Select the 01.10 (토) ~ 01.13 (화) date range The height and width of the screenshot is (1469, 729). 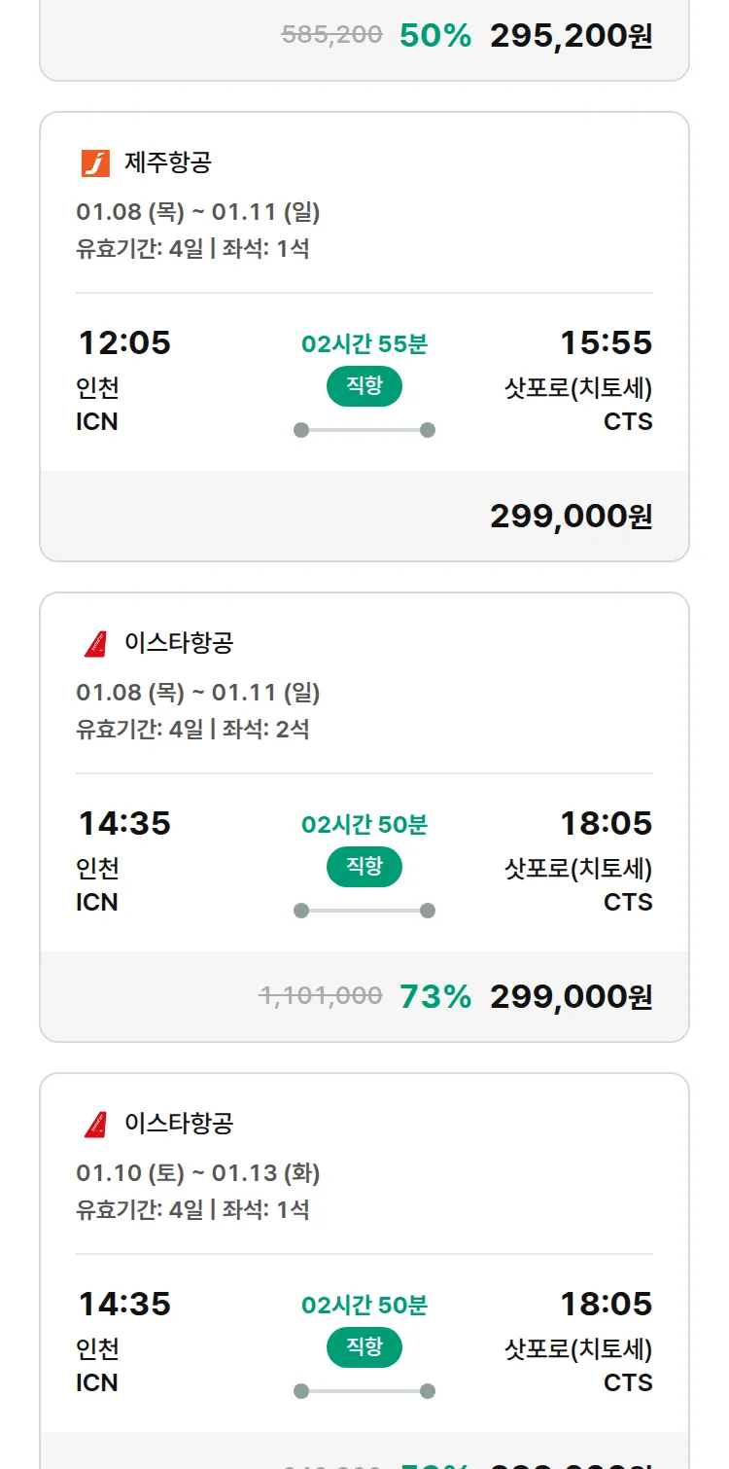click(198, 1173)
